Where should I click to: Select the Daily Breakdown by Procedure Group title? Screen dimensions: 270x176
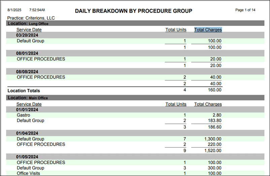tap(133, 11)
